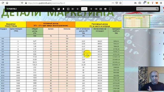Open the PUBHTML5 bookmark icon
The width and height of the screenshot is (164, 92).
pos(63,9)
